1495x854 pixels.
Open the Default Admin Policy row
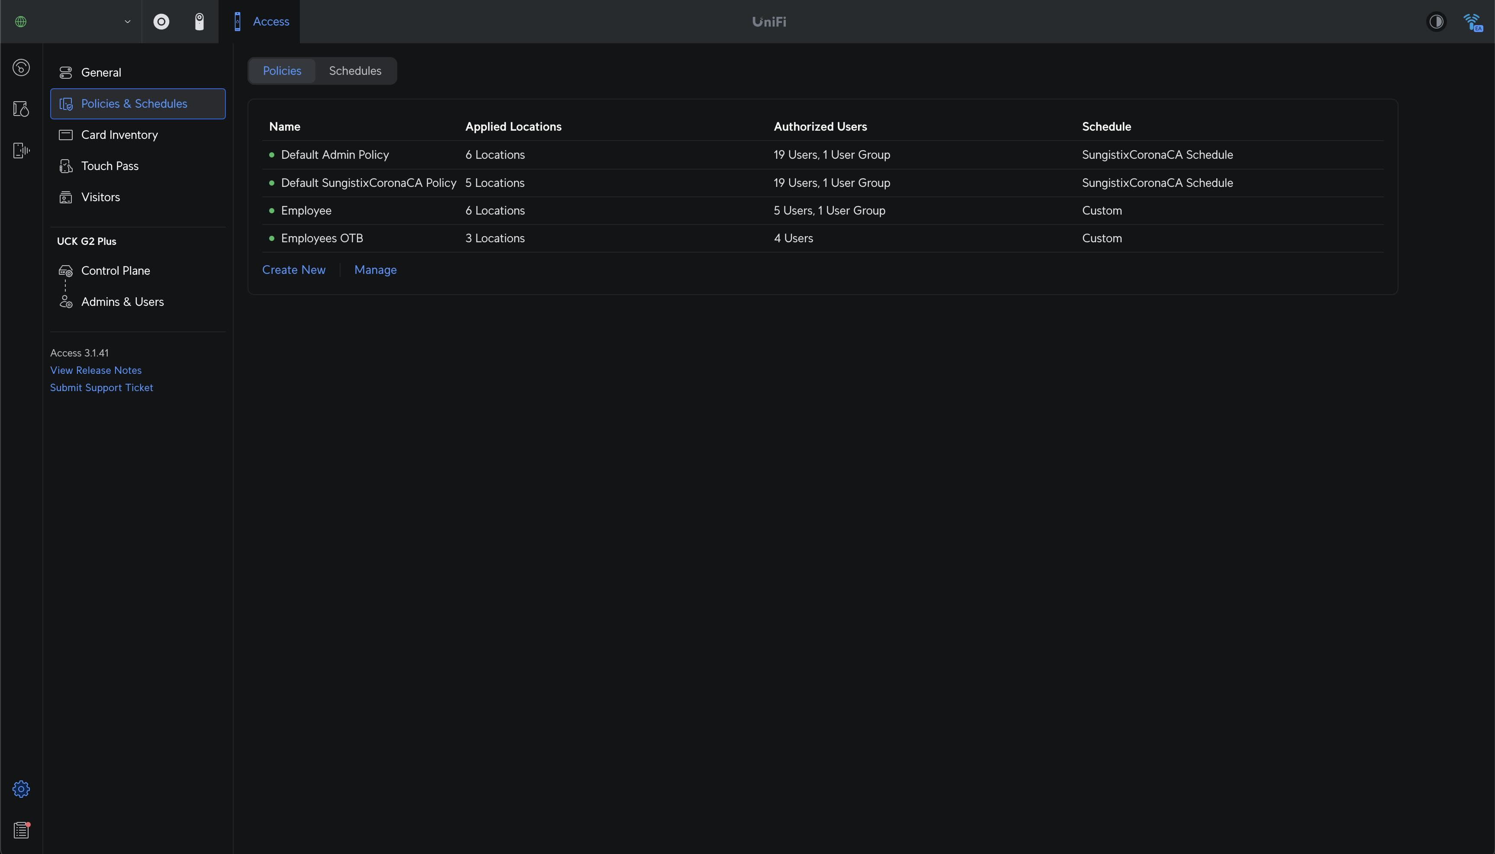point(823,155)
